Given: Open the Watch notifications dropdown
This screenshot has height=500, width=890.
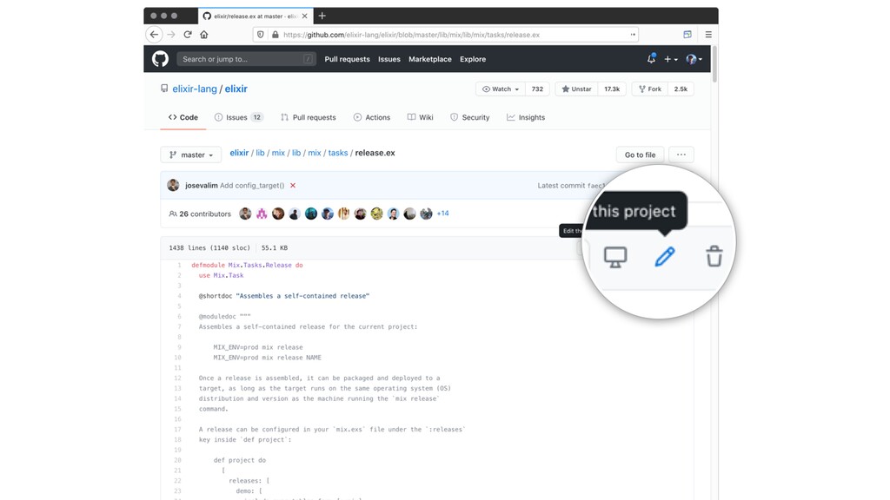Looking at the screenshot, I should click(500, 89).
